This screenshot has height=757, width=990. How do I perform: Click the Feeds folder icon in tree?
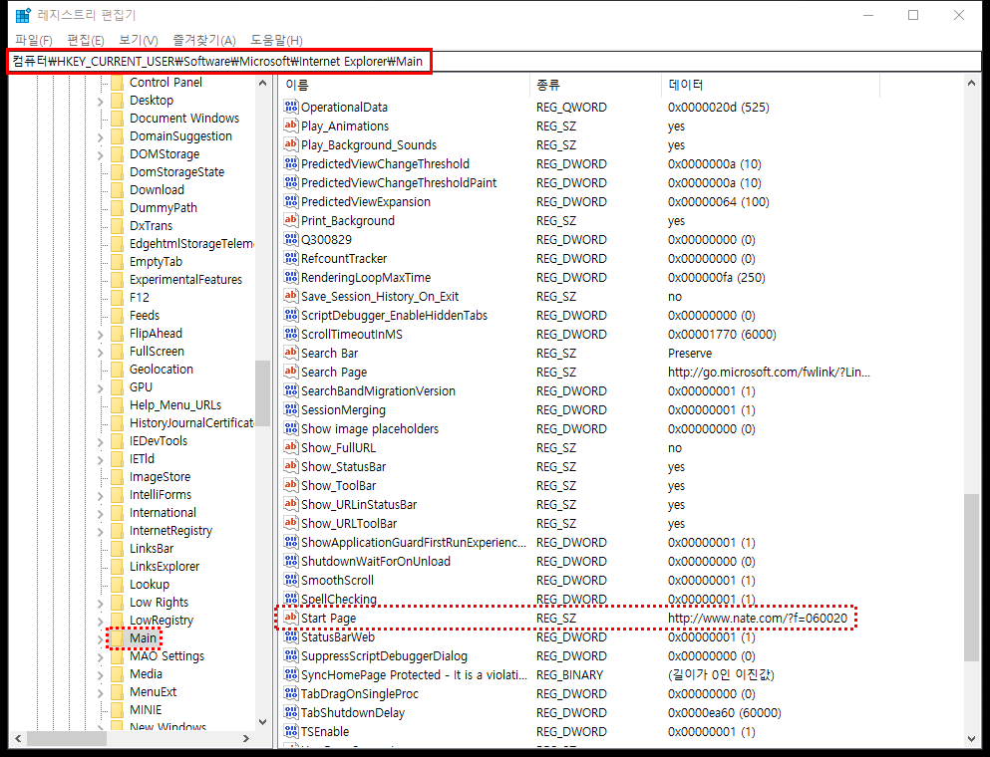[x=117, y=316]
